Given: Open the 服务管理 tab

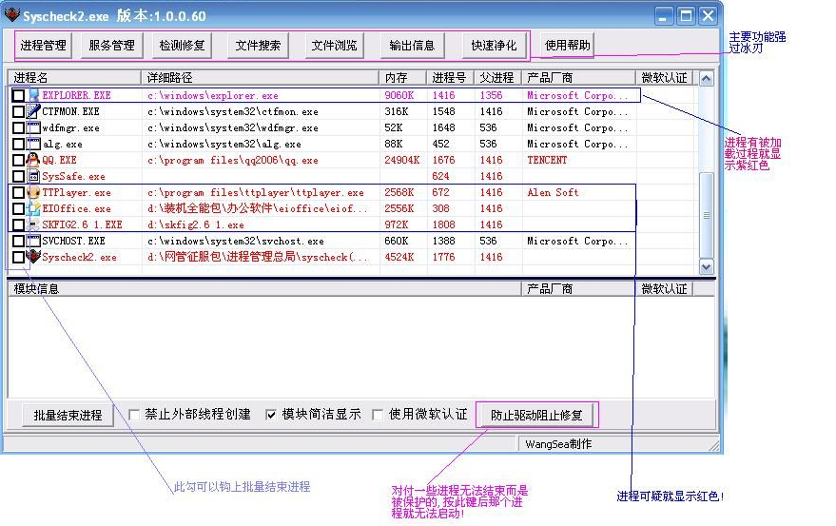Looking at the screenshot, I should [112, 46].
